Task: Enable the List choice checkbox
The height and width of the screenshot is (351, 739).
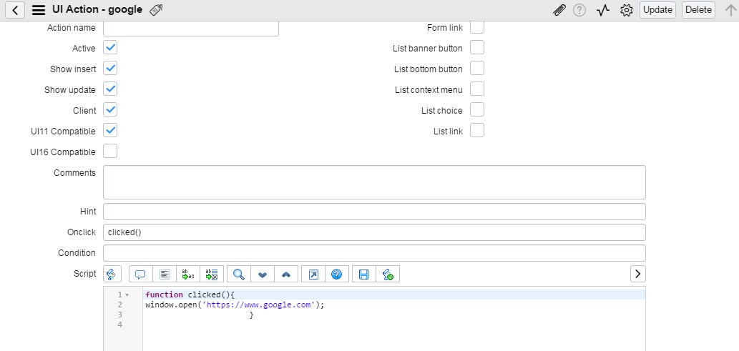Action: pyautogui.click(x=477, y=110)
